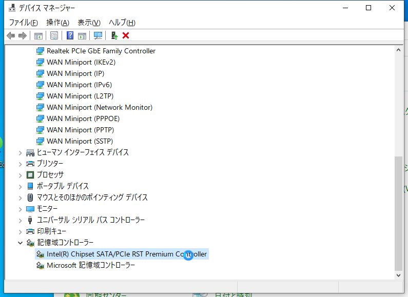Collapse the 記憶域コントローラー category
This screenshot has width=408, height=297.
[21, 243]
